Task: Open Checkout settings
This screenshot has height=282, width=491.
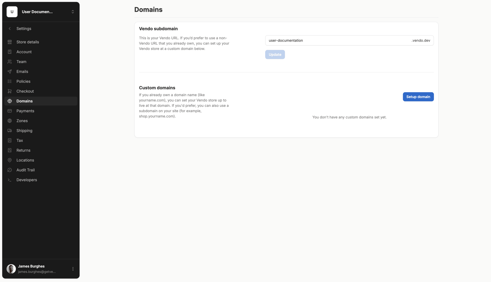Action: click(41, 91)
